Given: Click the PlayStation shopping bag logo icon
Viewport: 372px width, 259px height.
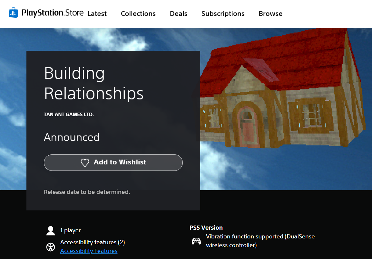Looking at the screenshot, I should 14,13.
